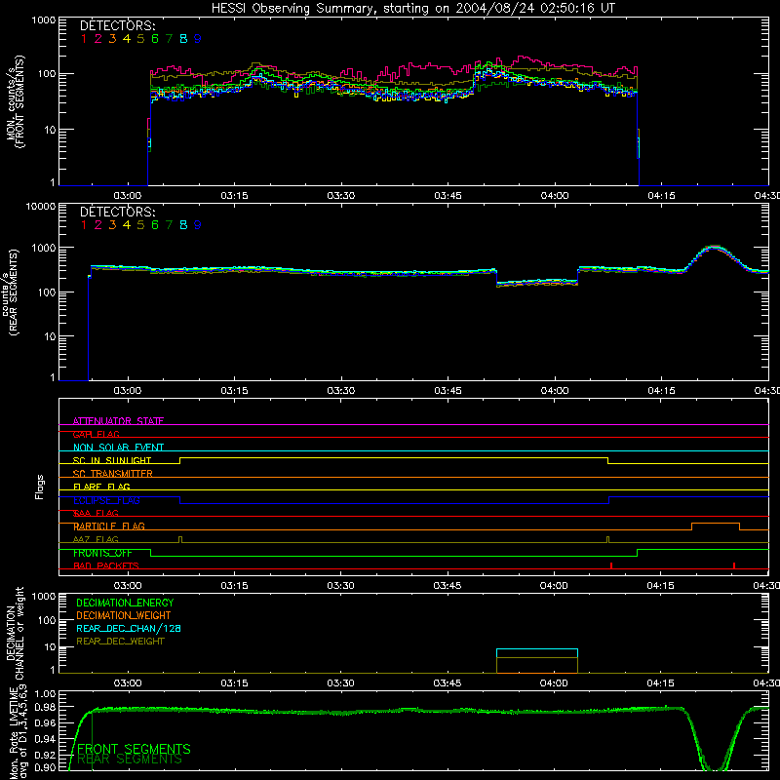Click the 03:15 time label under the front segments plot
Screen dimensions: 780x780
click(234, 196)
